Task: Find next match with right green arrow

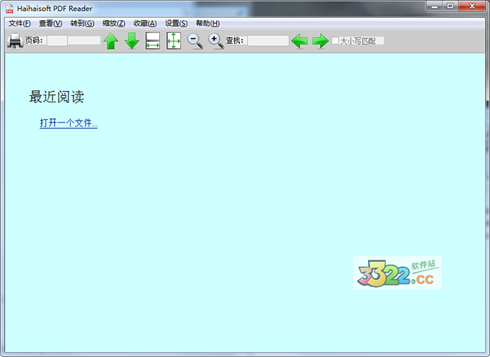Action: 321,41
